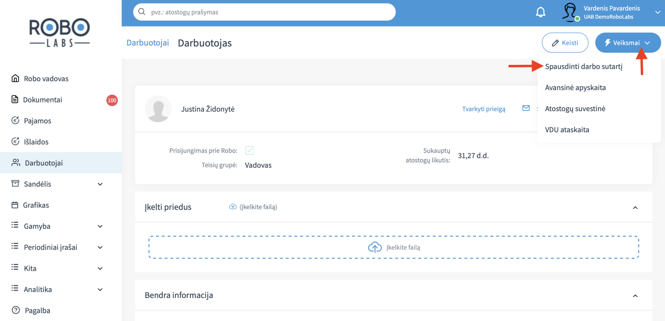Select Avansinė apyskaita menu item
This screenshot has height=321, width=665.
[x=575, y=87]
